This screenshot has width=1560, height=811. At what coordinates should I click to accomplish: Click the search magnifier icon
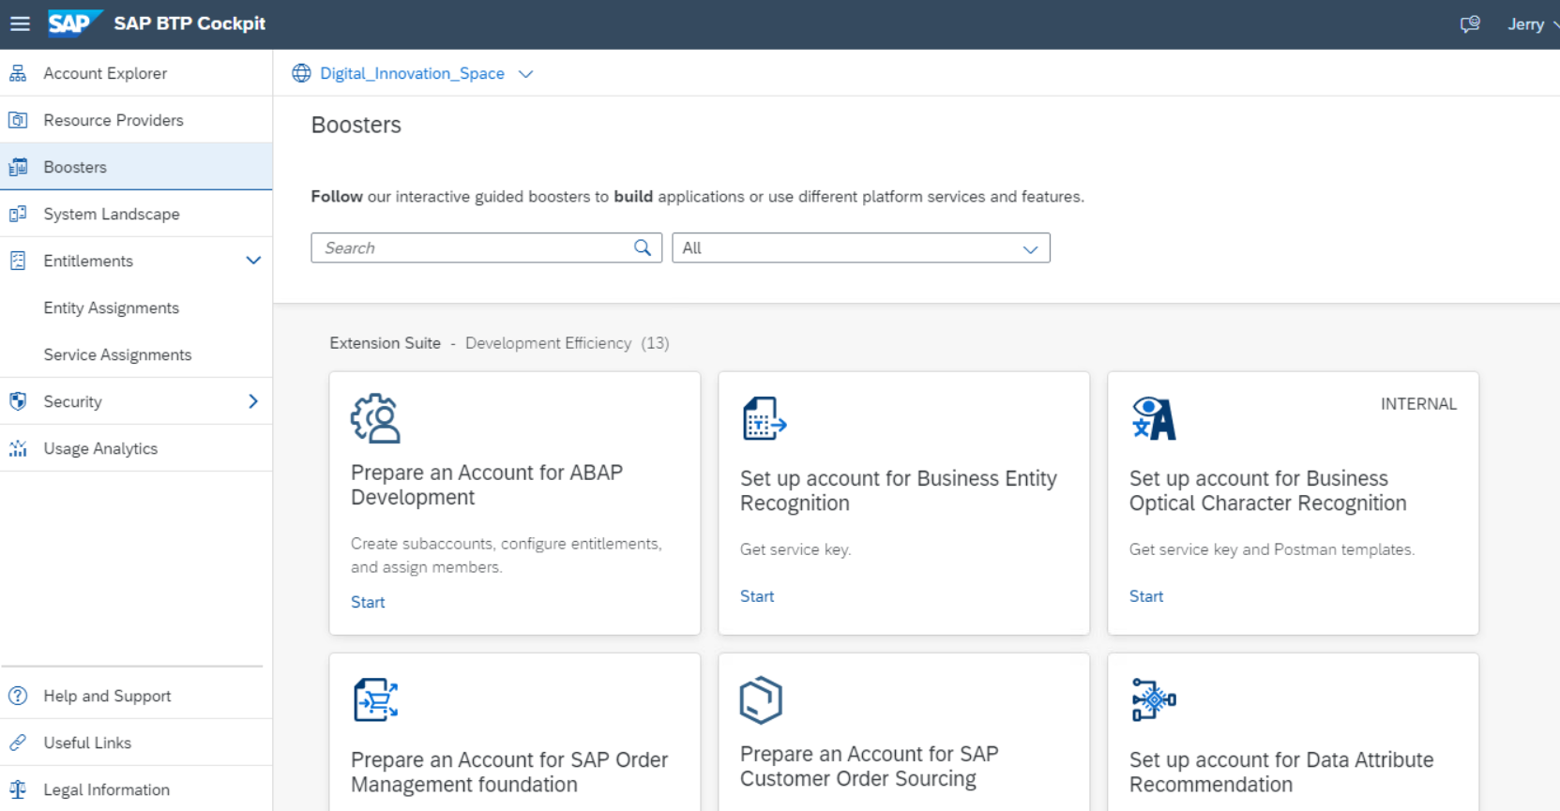coord(643,248)
